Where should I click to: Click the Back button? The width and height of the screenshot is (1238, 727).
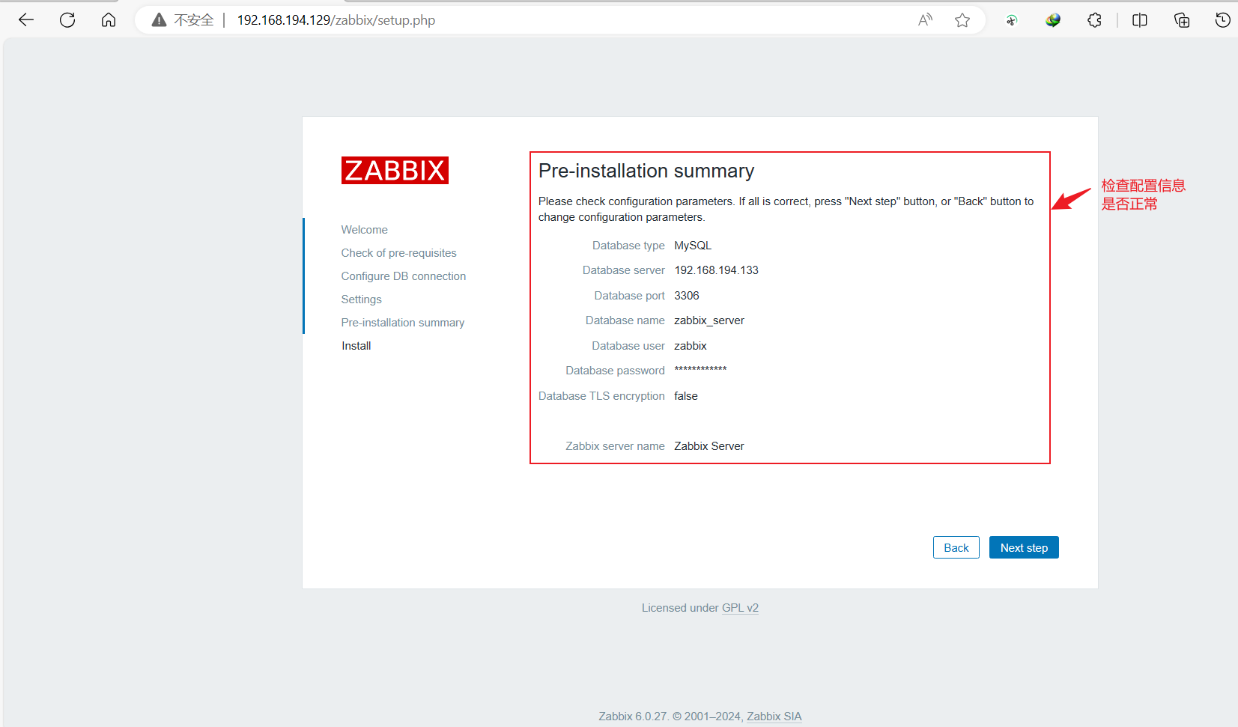click(956, 547)
